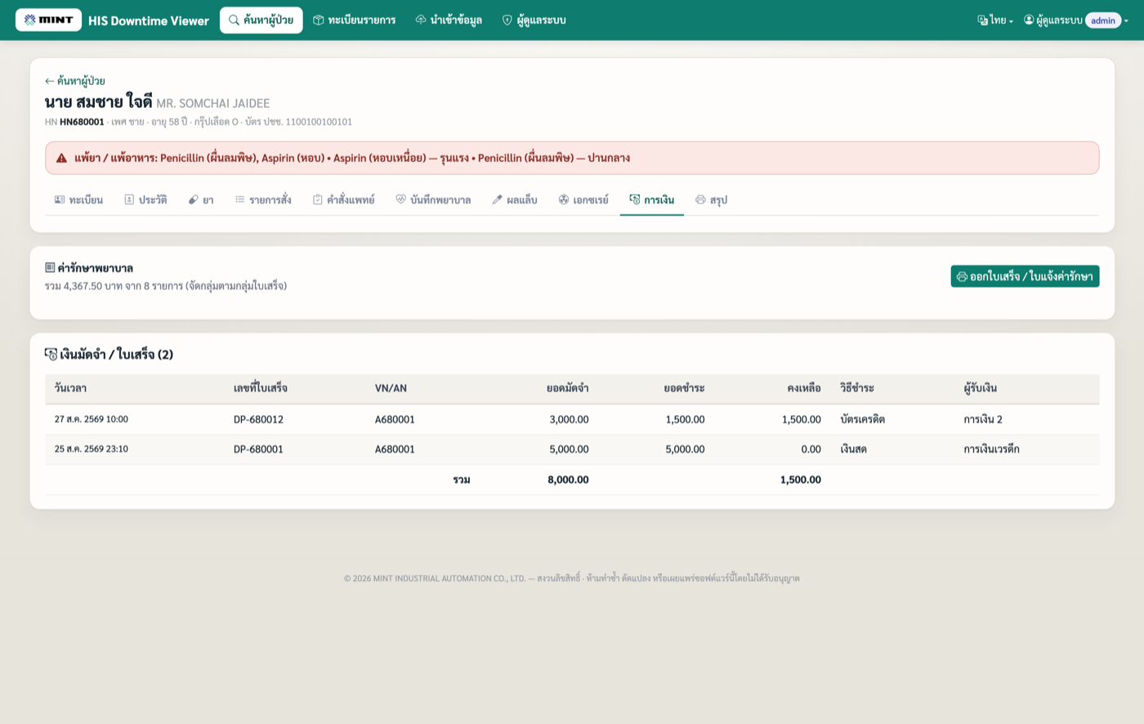This screenshot has height=724, width=1144.
Task: Go to นำเข้าข้อมูล in the navbar
Action: [x=449, y=20]
